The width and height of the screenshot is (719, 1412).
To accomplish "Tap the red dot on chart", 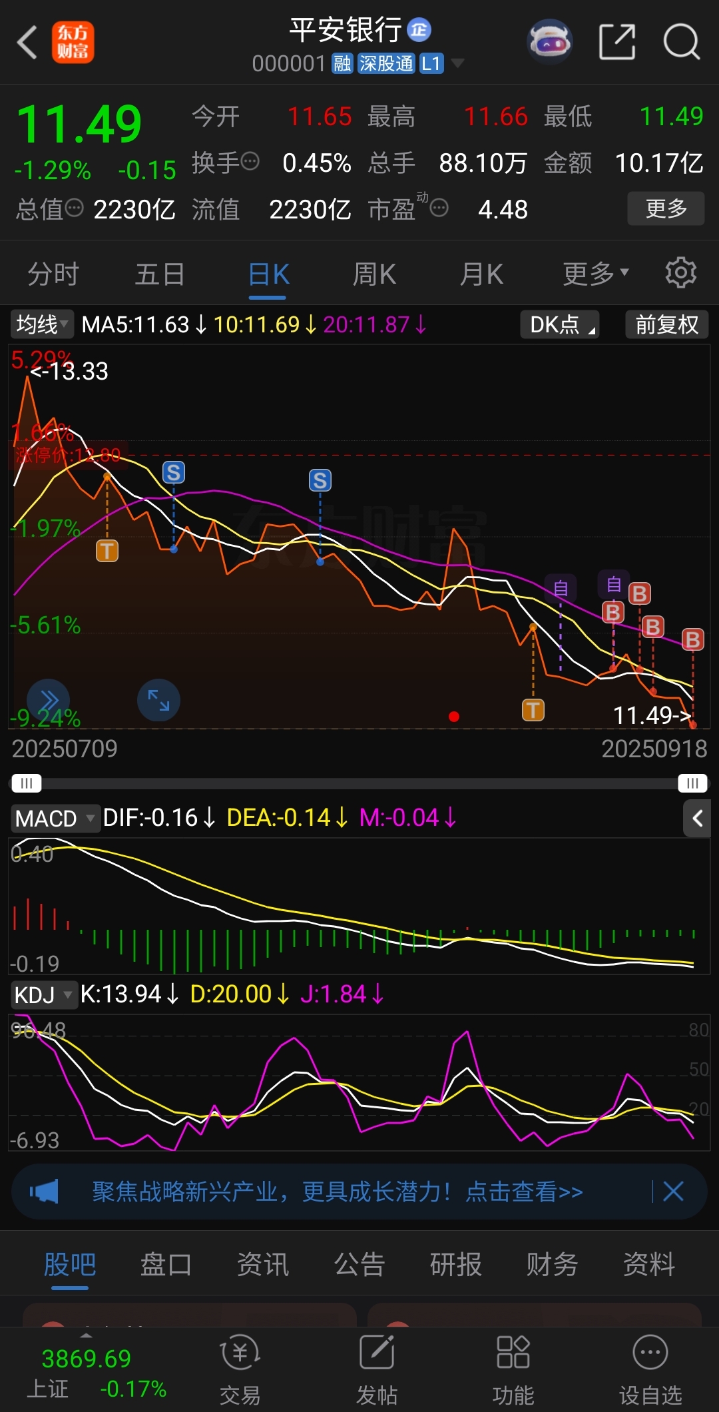I will click(454, 717).
